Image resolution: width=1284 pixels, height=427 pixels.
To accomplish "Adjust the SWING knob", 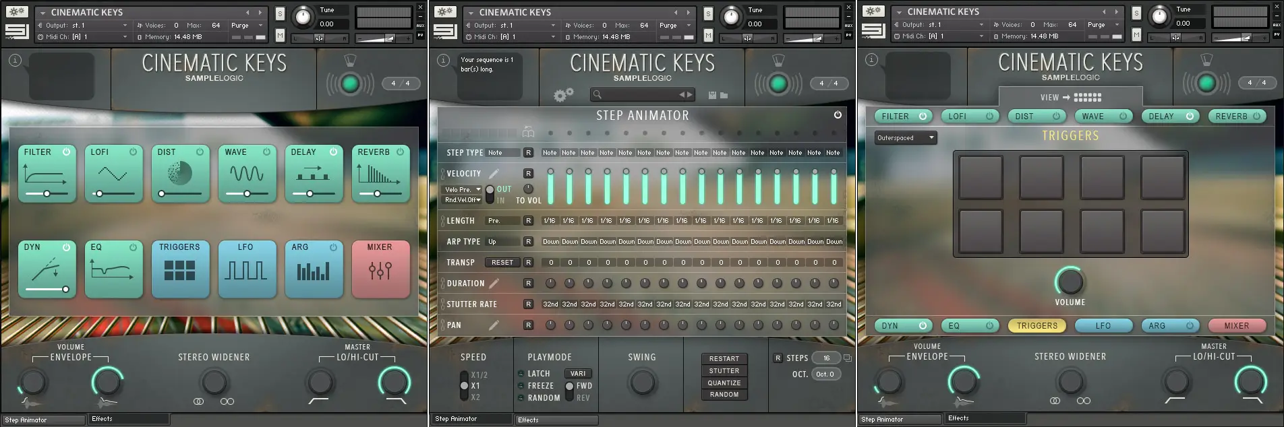I will point(642,383).
